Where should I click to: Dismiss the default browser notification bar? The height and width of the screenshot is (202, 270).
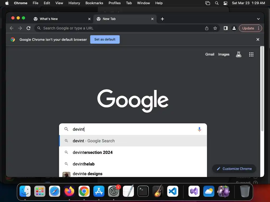tap(258, 39)
